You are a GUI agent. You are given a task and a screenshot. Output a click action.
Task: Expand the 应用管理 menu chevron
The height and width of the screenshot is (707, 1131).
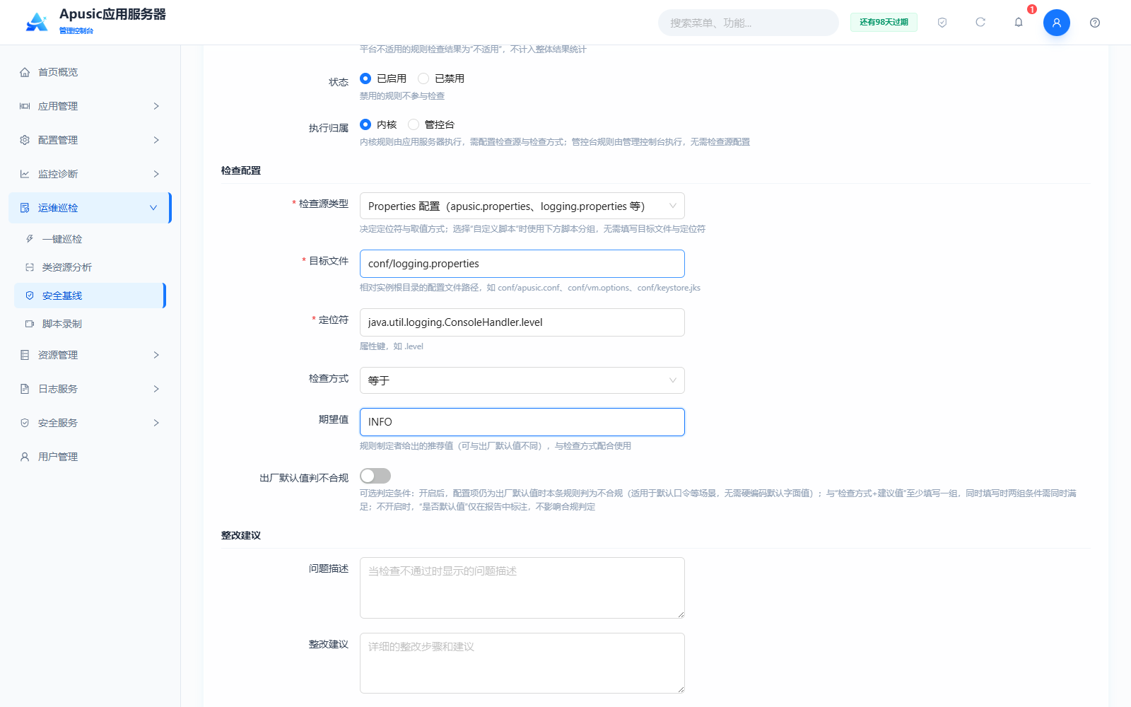pos(156,106)
